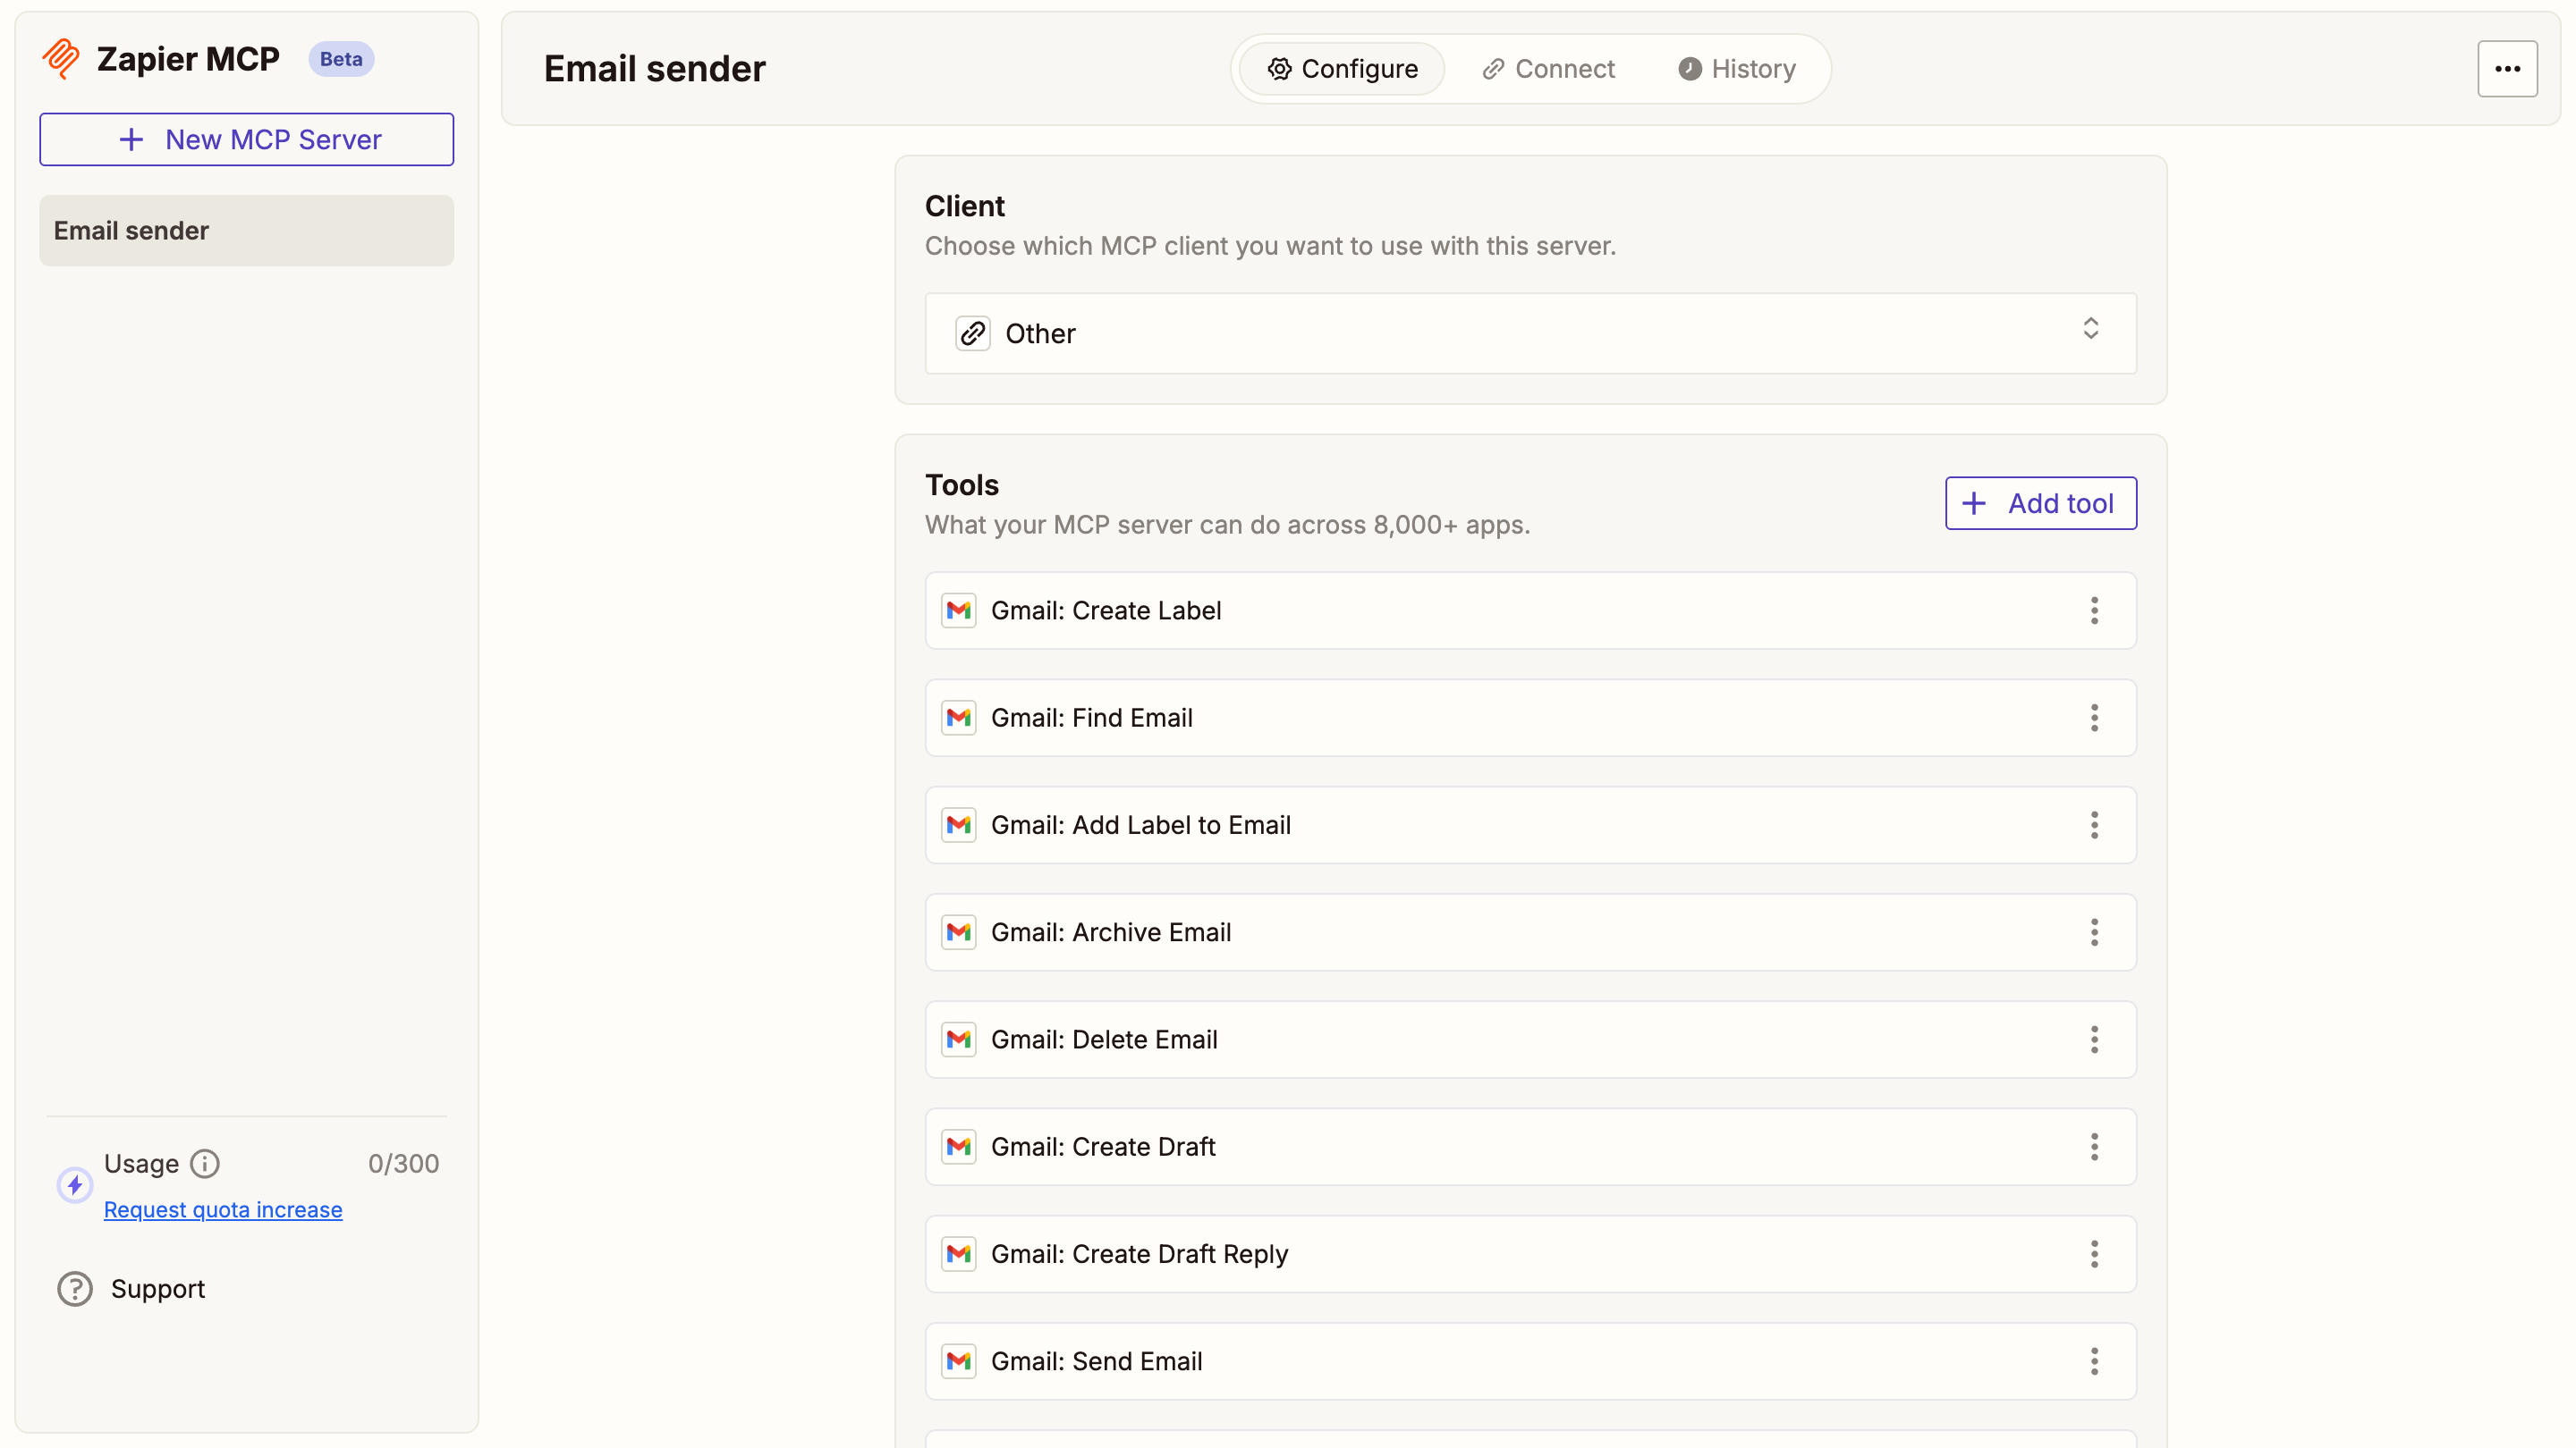2576x1448 pixels.
Task: Click the Gmail icon beside Create Draft Reply
Action: [x=958, y=1254]
